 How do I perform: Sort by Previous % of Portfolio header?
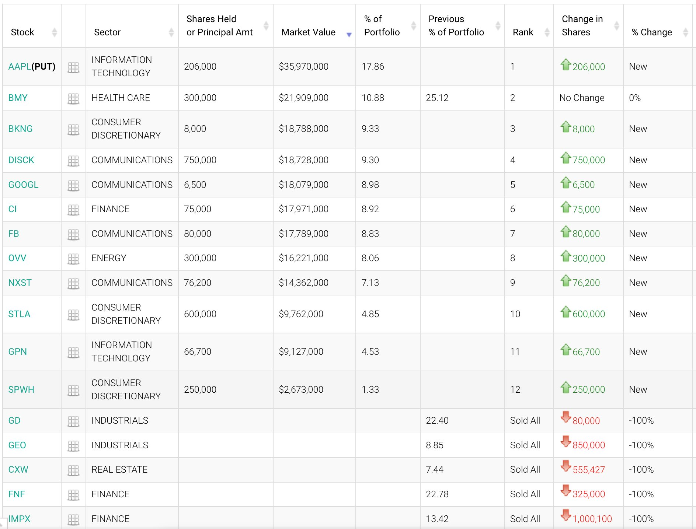[x=498, y=26]
